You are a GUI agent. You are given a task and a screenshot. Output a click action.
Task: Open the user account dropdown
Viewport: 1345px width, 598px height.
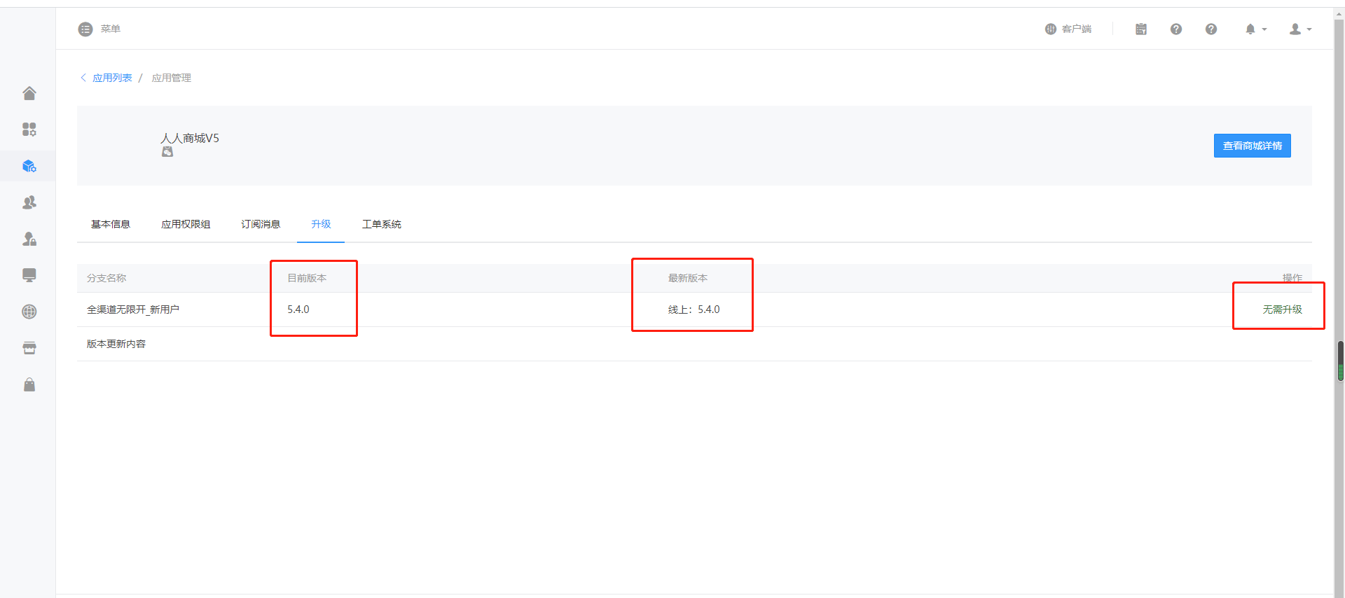[x=1300, y=29]
